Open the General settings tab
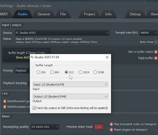158x135 pixels. [x=43, y=14]
